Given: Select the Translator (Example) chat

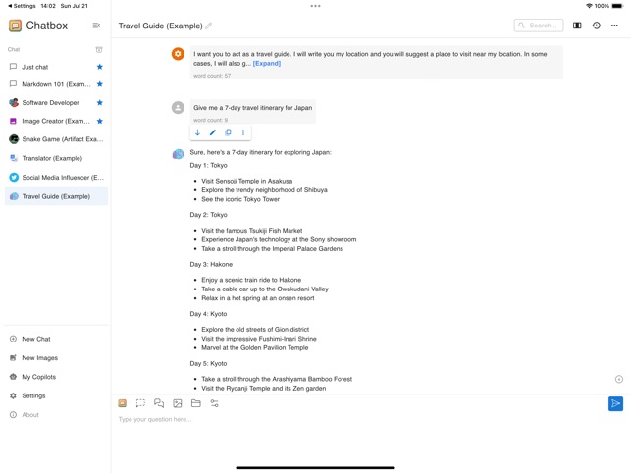Looking at the screenshot, I should click(x=56, y=158).
